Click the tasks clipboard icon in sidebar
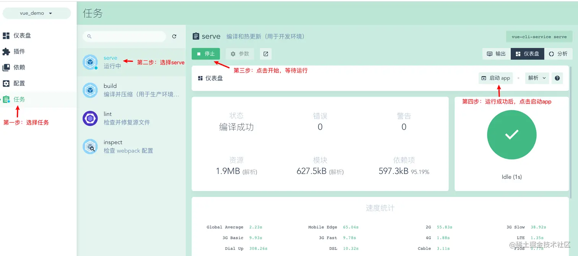 click(x=6, y=100)
